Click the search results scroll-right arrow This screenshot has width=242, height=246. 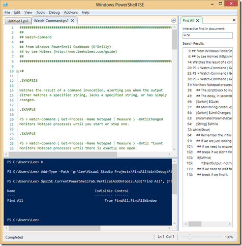(229, 224)
